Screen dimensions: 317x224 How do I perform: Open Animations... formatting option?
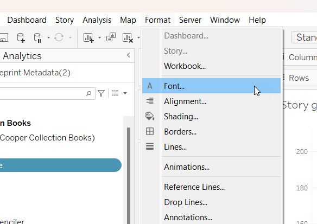pos(211,167)
